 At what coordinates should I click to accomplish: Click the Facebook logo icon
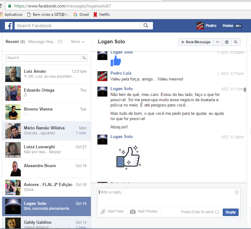9,26
